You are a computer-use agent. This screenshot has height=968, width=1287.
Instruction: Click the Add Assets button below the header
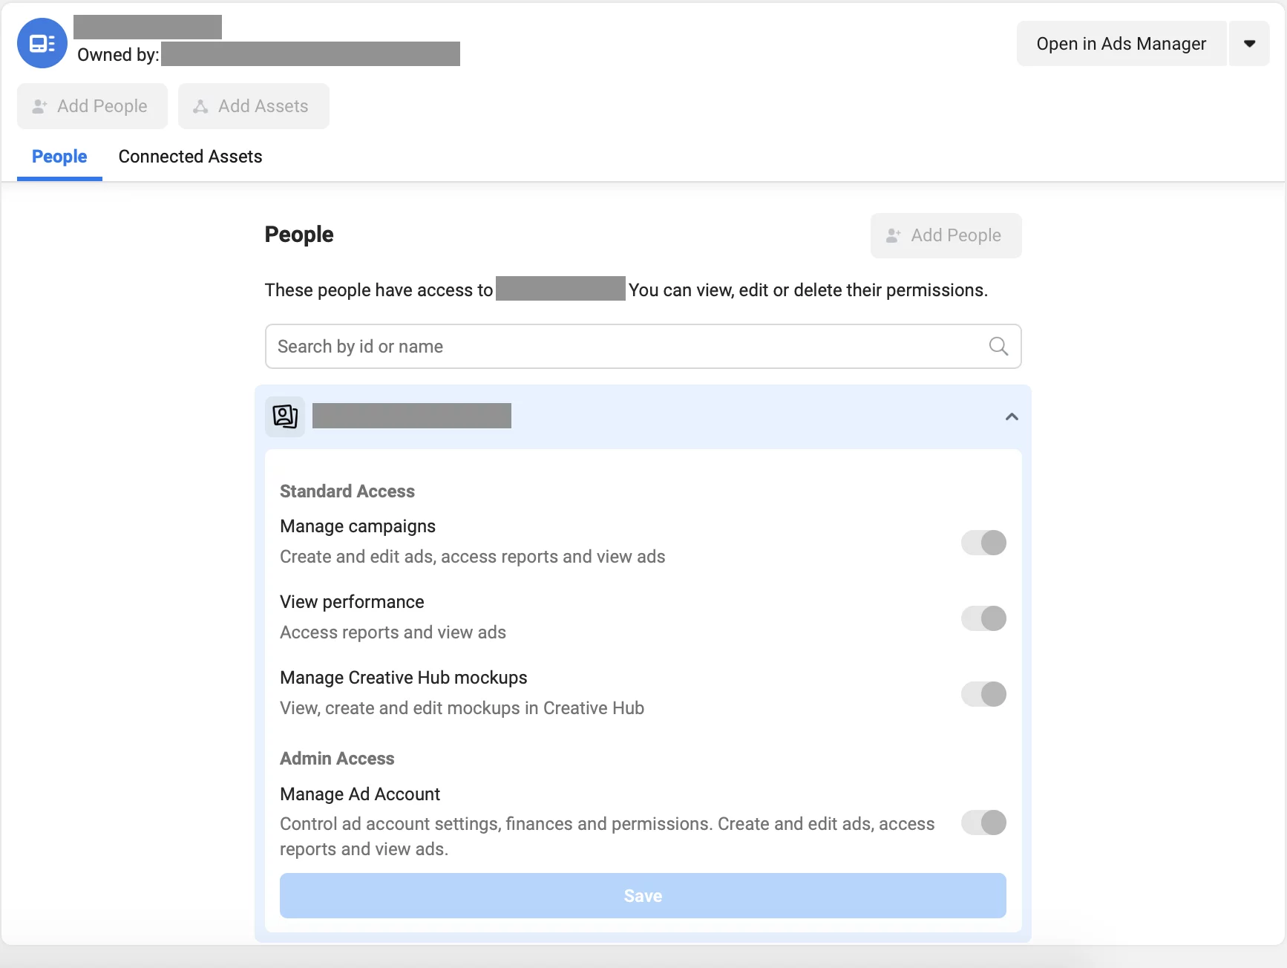coord(253,106)
